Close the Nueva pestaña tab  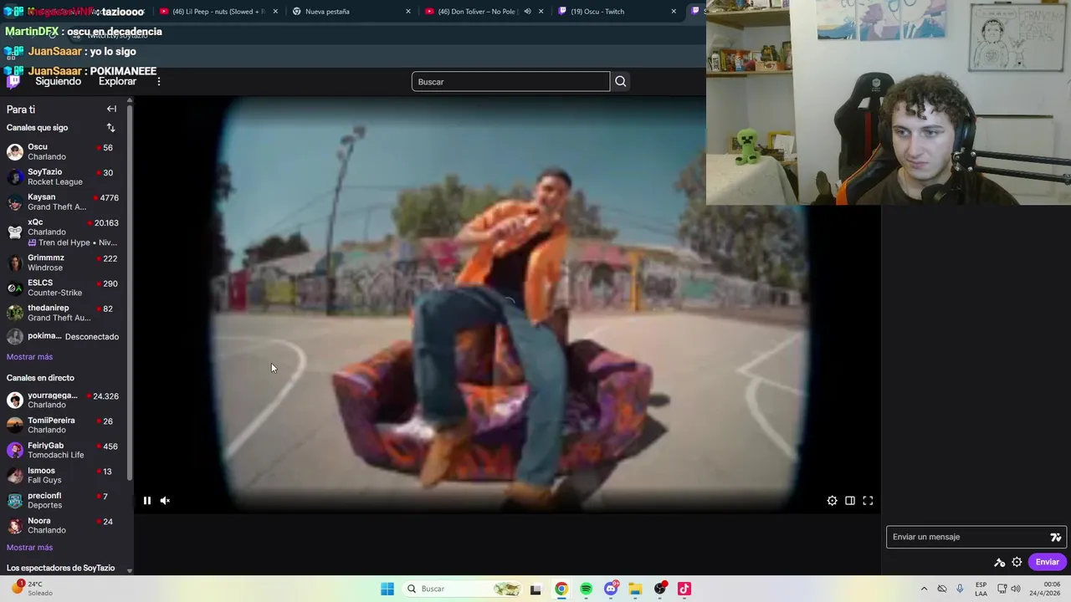tap(408, 12)
